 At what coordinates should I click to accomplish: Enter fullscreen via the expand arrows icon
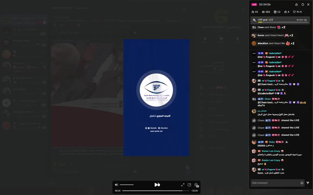tap(183, 185)
